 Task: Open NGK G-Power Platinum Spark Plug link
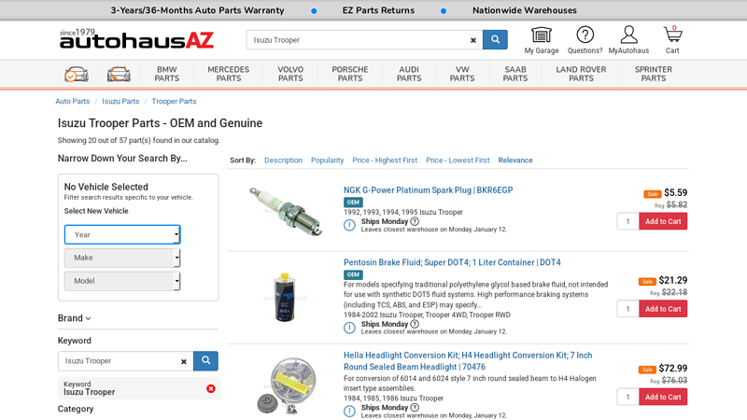point(429,190)
